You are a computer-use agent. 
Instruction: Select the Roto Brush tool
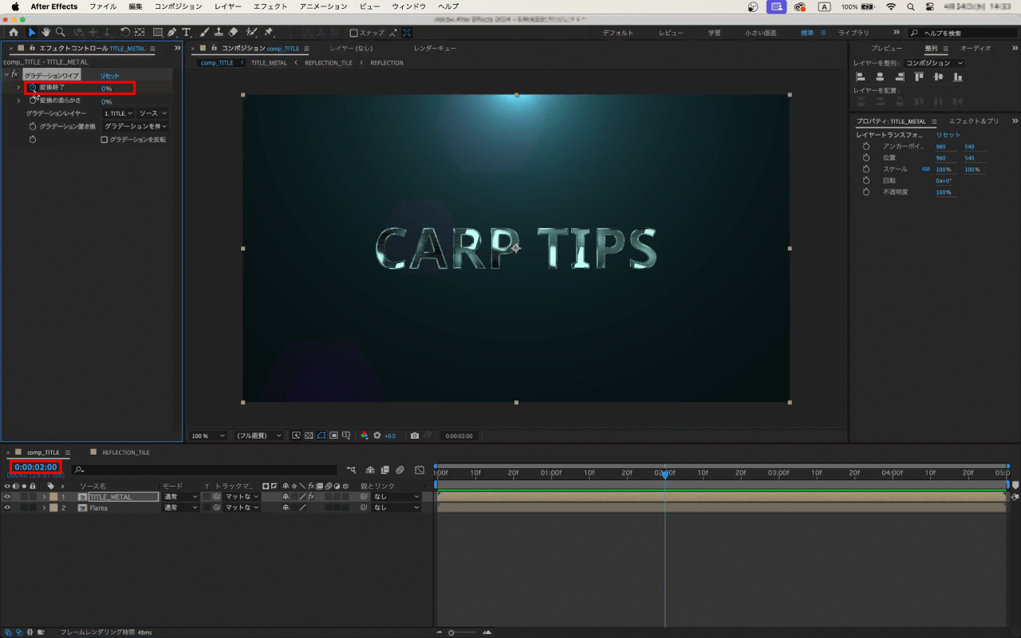pos(251,33)
